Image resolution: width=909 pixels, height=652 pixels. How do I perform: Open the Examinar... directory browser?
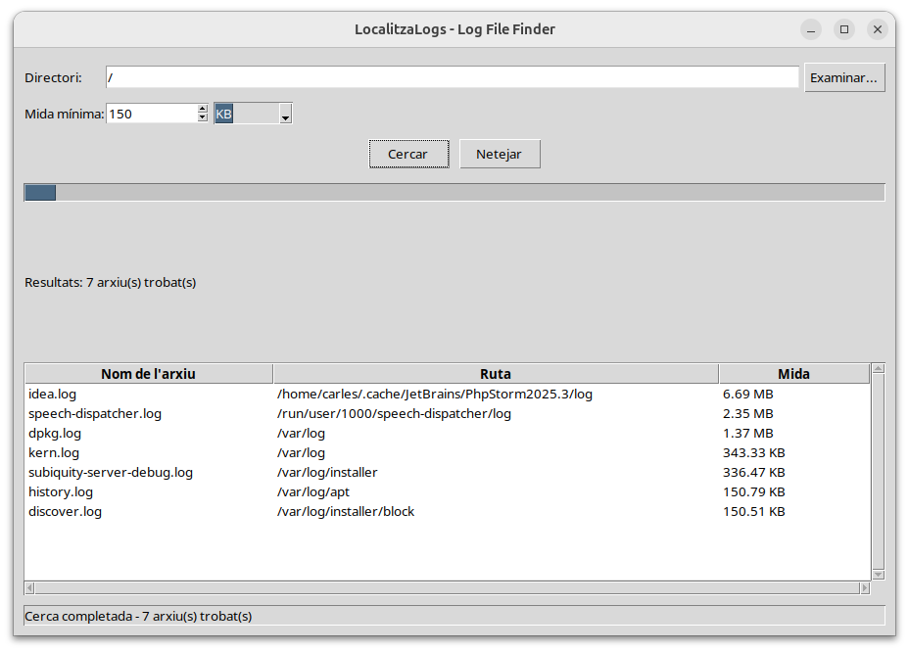tap(844, 77)
